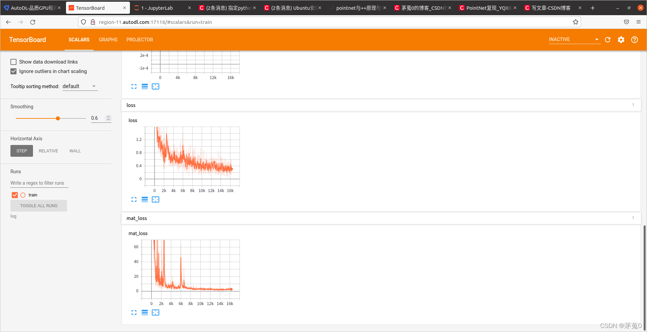Reload TensorBoard data with the refresh icon
The width and height of the screenshot is (647, 332).
coord(608,40)
